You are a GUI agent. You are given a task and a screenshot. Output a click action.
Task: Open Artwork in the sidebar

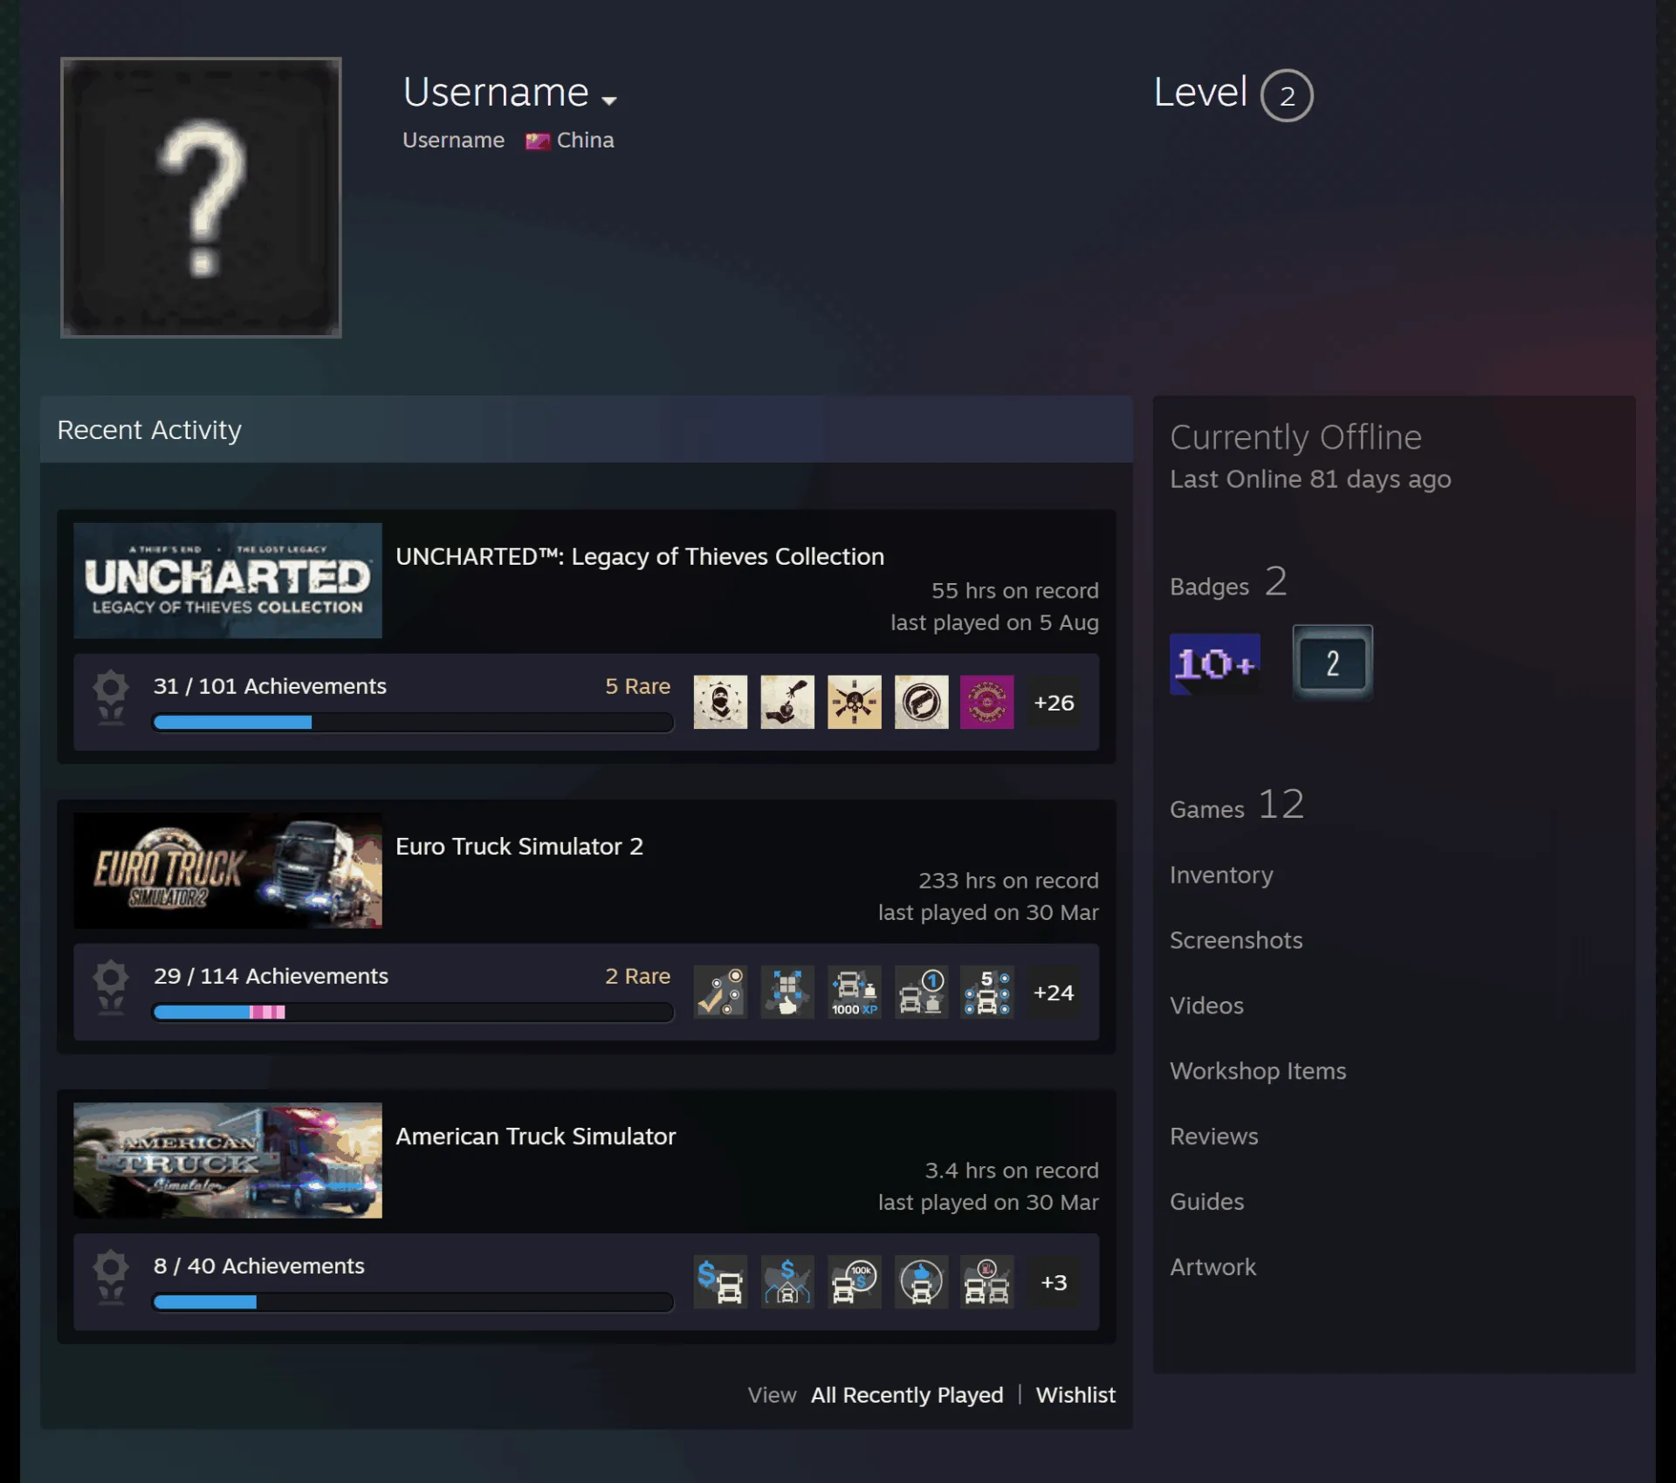coord(1213,1267)
